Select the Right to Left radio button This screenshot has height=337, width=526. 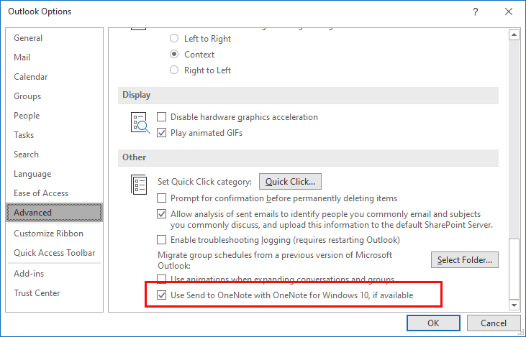click(x=174, y=70)
